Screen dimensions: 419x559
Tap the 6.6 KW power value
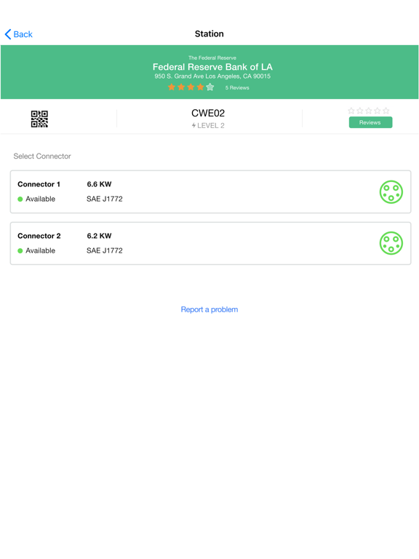tap(99, 184)
